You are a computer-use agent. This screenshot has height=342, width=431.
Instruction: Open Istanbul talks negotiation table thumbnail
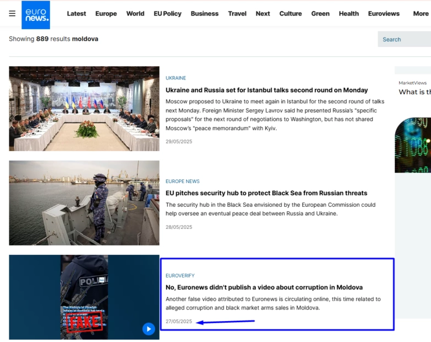coord(84,109)
